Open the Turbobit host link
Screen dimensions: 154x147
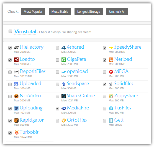click(29, 132)
